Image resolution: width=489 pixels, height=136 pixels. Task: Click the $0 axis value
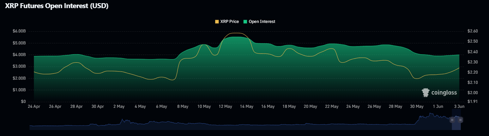[x=24, y=101]
